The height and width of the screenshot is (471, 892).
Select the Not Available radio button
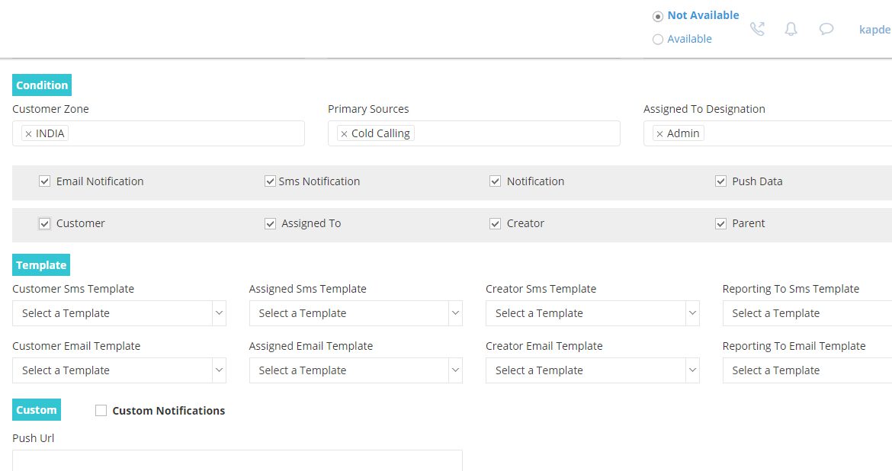click(x=658, y=16)
